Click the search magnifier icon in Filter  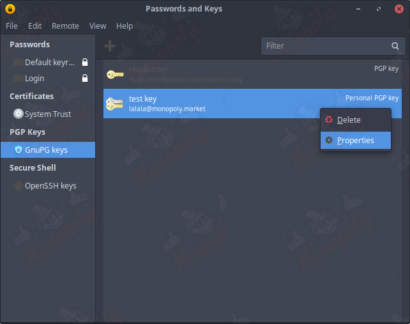pyautogui.click(x=395, y=46)
